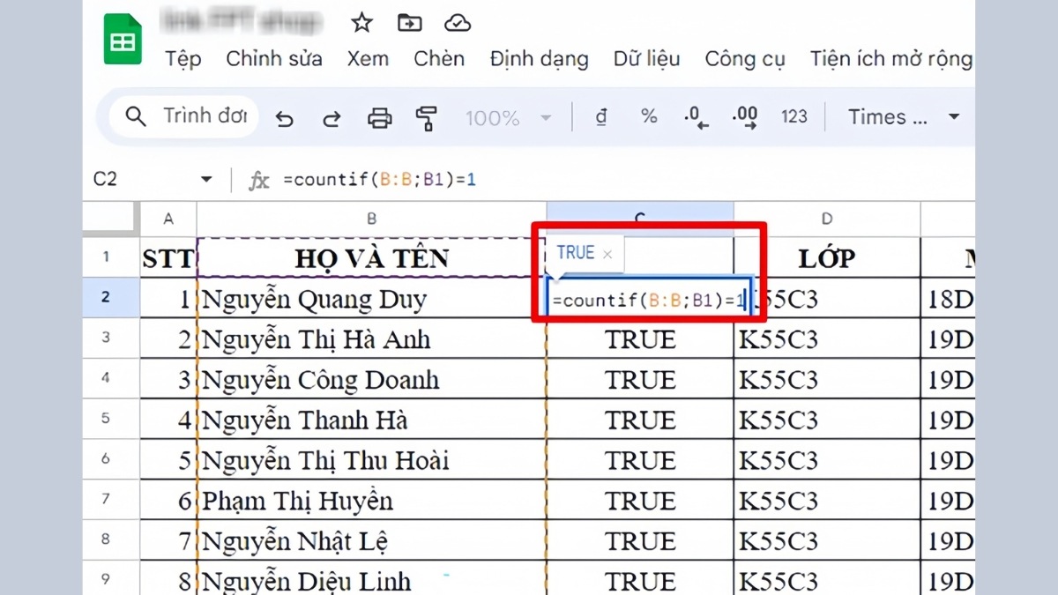Viewport: 1058px width, 595px height.
Task: Open the 100% zoom dropdown
Action: click(x=509, y=117)
